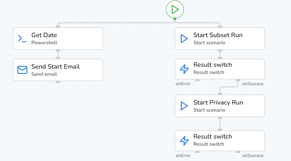Viewport: 291px width, 161px height.
Task: Click the green start play circle
Action: click(x=175, y=9)
